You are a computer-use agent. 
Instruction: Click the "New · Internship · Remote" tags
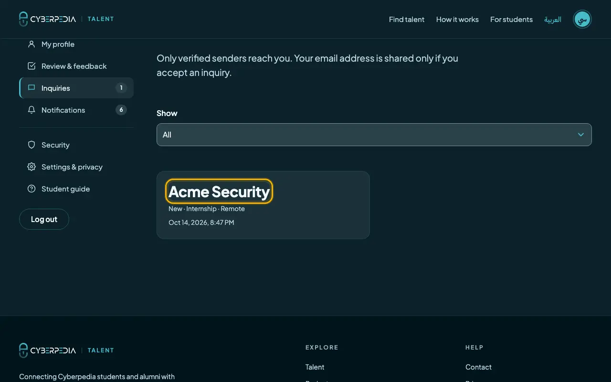tap(207, 209)
